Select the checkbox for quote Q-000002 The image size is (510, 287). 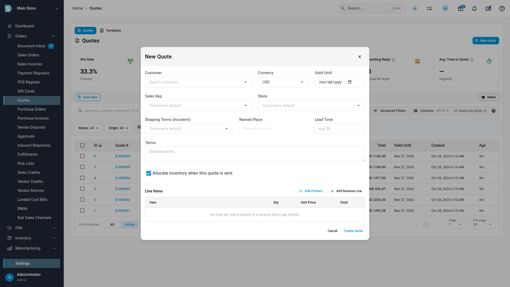(82, 200)
